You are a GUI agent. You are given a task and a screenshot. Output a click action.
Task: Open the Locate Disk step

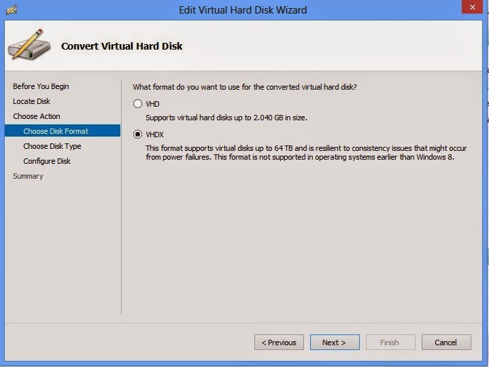31,101
